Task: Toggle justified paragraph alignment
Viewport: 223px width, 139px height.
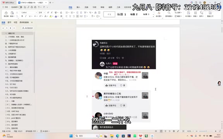Action: [77, 16]
